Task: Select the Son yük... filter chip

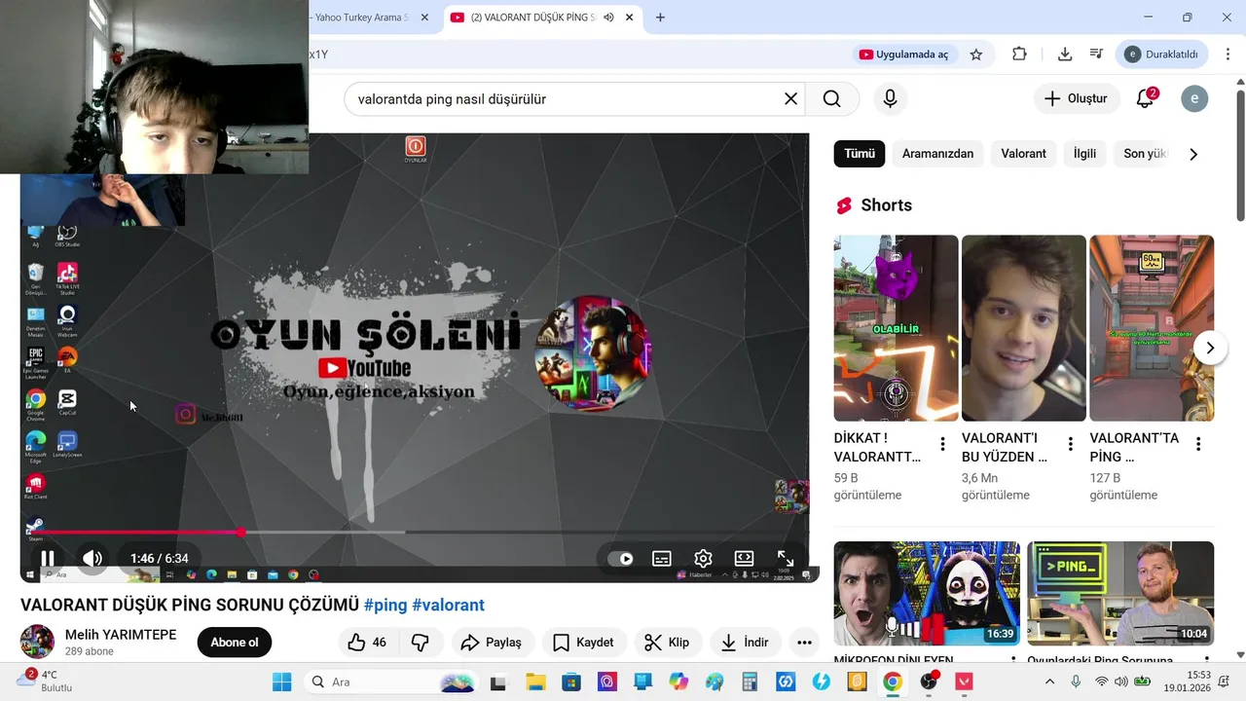Action: point(1145,154)
